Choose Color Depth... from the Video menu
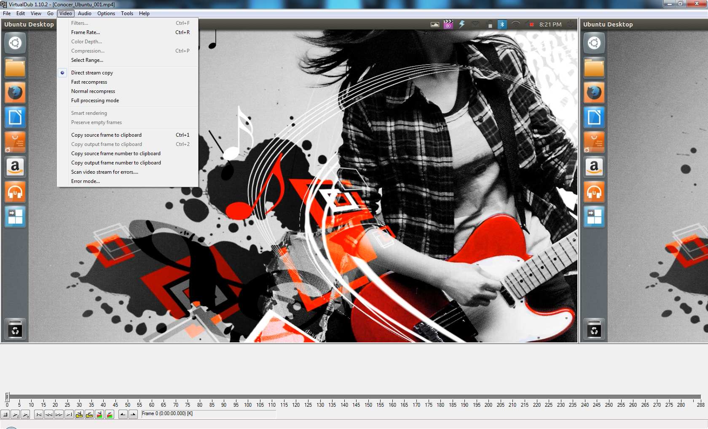The height and width of the screenshot is (429, 708). [128, 42]
